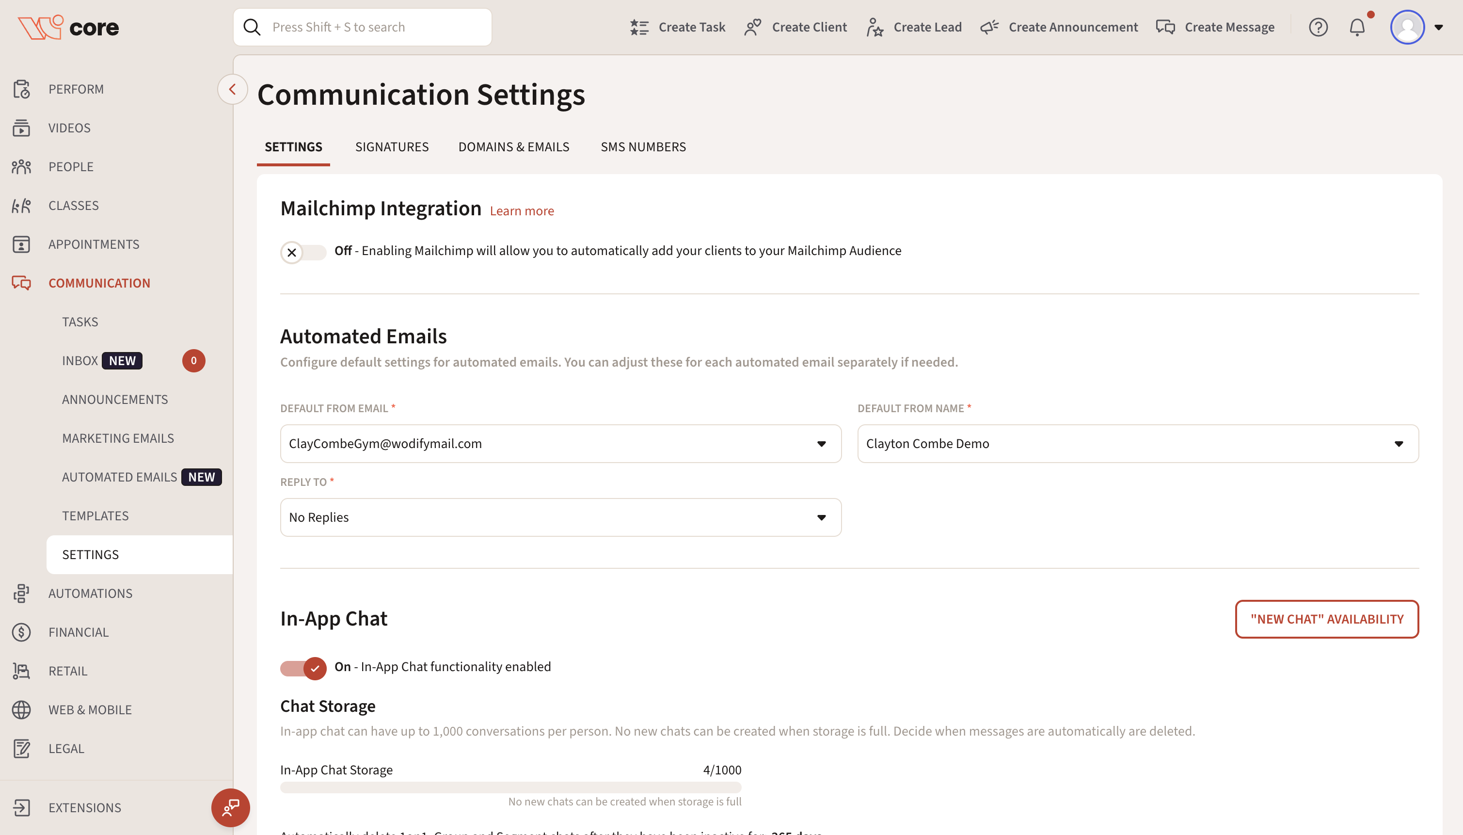Screen dimensions: 1463x835
Task: Open the notifications bell
Action: [1357, 27]
